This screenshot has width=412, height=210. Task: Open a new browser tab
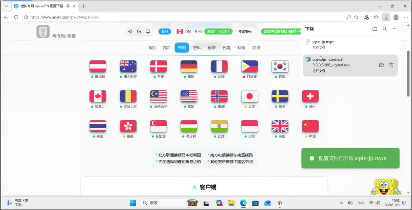click(x=84, y=6)
